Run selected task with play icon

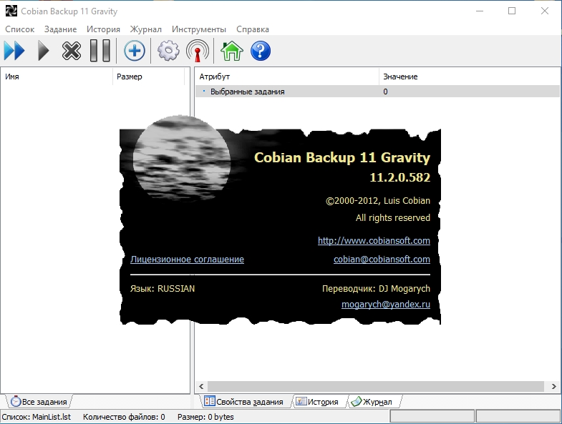[44, 51]
